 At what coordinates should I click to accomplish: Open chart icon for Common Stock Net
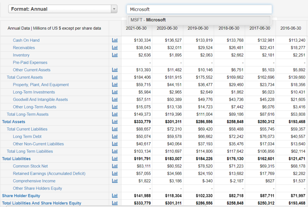(115, 166)
